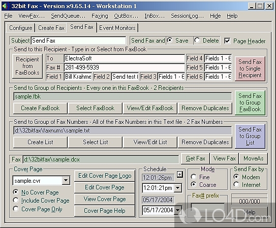
Task: Click the MoveAs button
Action: click(x=254, y=158)
